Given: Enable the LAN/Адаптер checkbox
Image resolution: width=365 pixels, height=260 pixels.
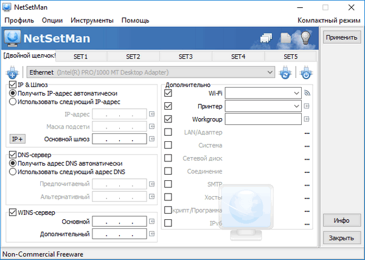Looking at the screenshot, I should [x=168, y=132].
